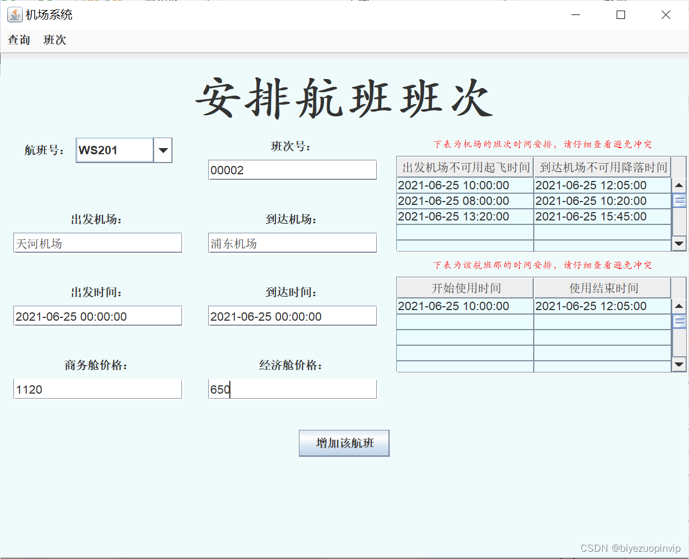Click the 出发机场不可用起飞时间 column header

465,166
